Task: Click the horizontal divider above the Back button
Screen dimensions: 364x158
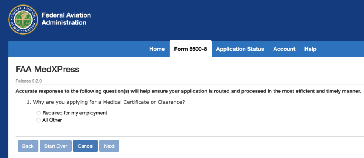Action: click(x=190, y=137)
